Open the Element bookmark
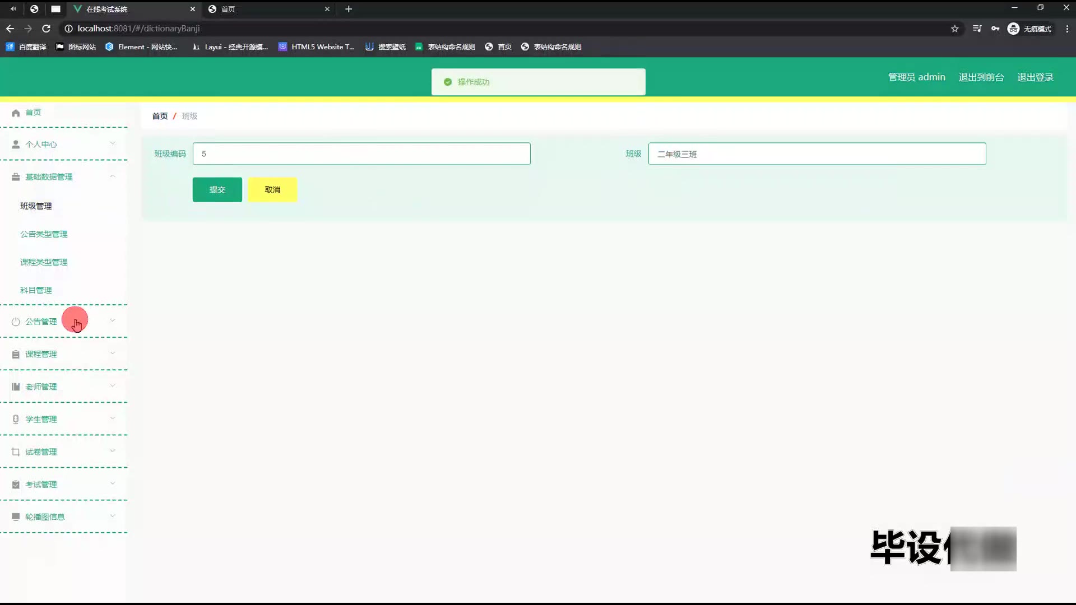 (141, 47)
